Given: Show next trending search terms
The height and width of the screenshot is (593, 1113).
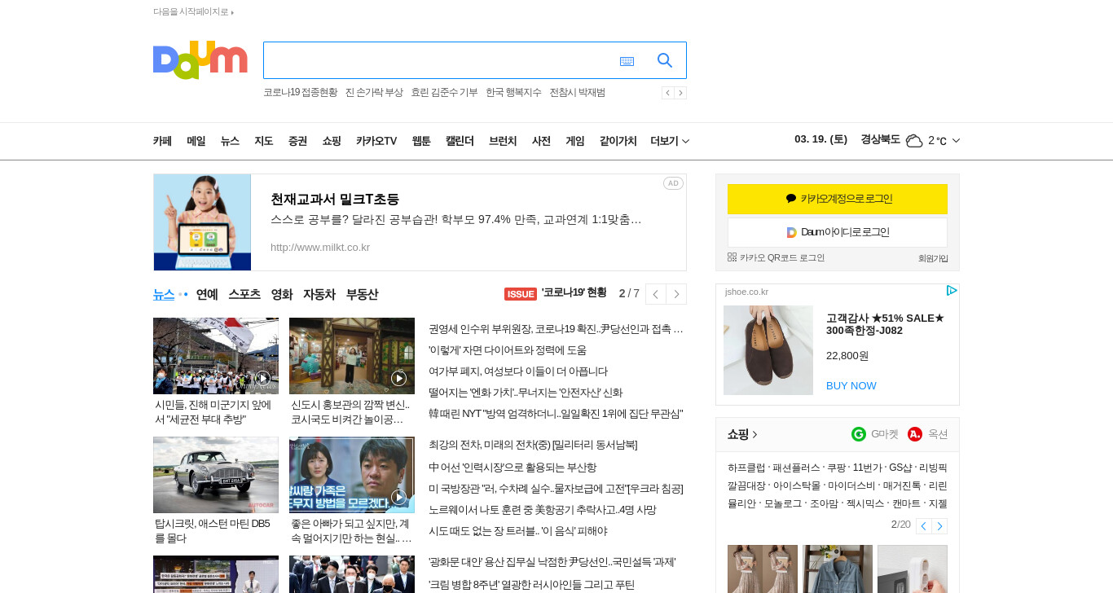Looking at the screenshot, I should pyautogui.click(x=680, y=93).
